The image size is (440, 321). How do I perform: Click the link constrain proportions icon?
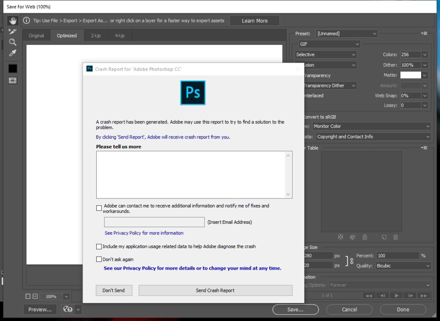351,261
